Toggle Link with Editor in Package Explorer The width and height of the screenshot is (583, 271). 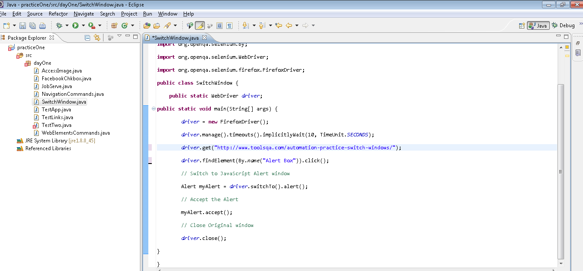click(97, 38)
